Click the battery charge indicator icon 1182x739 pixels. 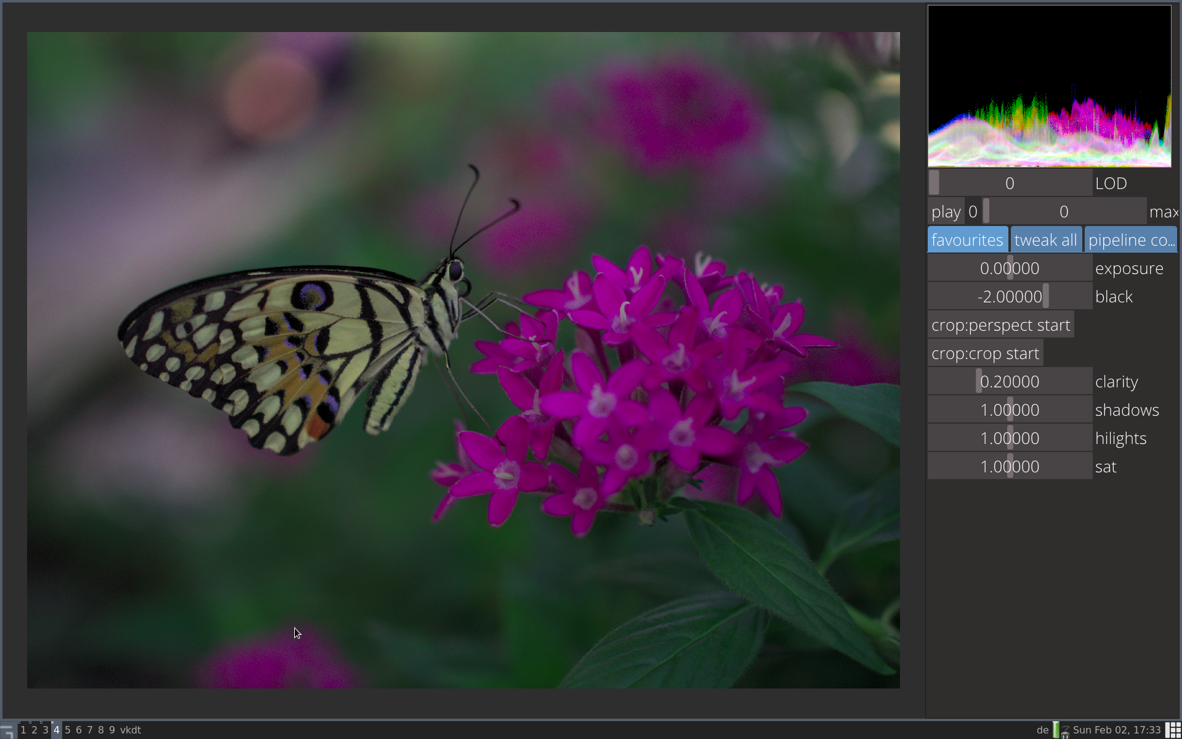(x=1056, y=730)
